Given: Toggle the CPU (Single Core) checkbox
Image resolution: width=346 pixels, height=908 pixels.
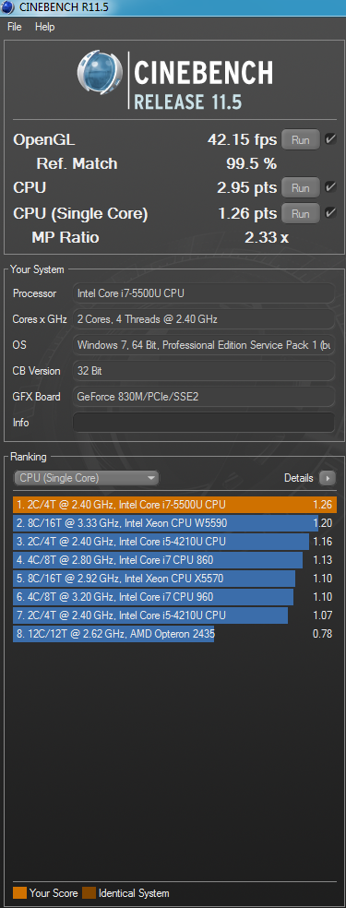Looking at the screenshot, I should [330, 213].
